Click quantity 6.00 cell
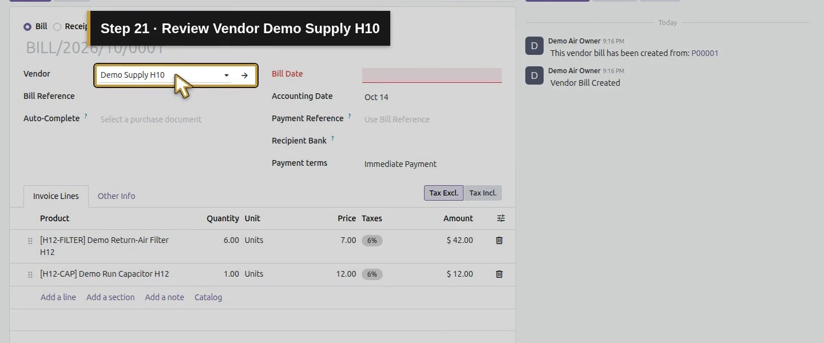The width and height of the screenshot is (824, 343). click(231, 240)
